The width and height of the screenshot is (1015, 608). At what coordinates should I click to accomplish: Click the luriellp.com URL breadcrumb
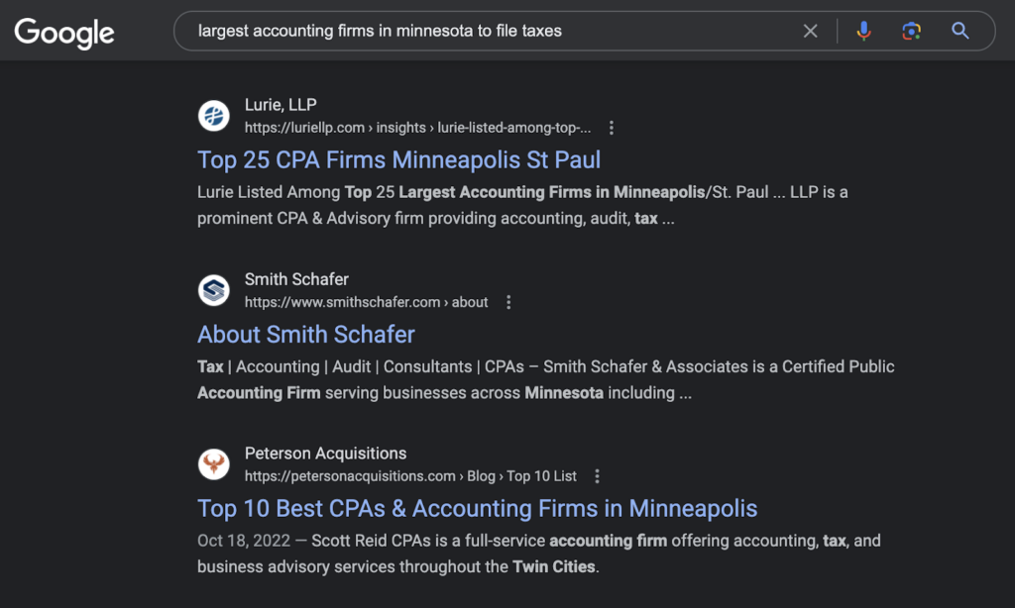pyautogui.click(x=417, y=128)
